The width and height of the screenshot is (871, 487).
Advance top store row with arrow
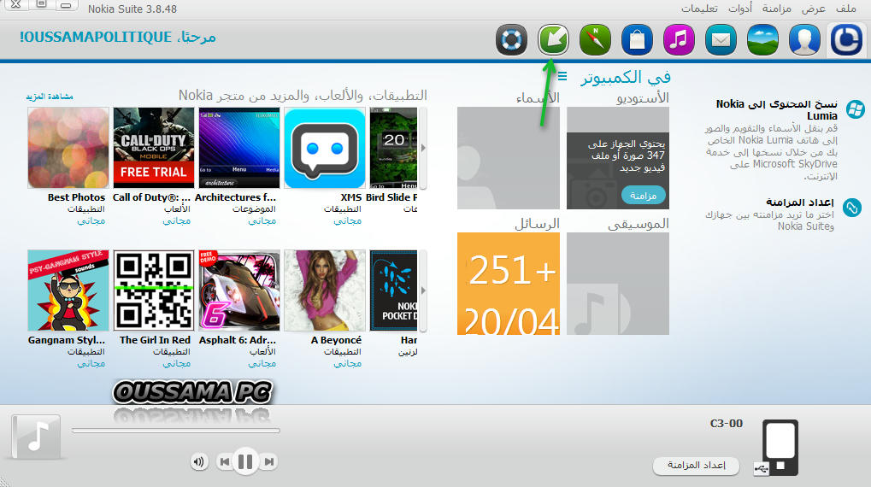423,149
